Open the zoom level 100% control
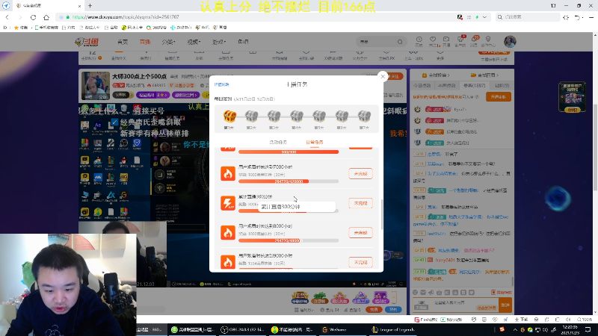 point(585,320)
